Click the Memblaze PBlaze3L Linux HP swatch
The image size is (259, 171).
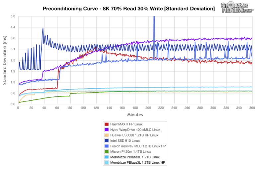click(x=107, y=162)
